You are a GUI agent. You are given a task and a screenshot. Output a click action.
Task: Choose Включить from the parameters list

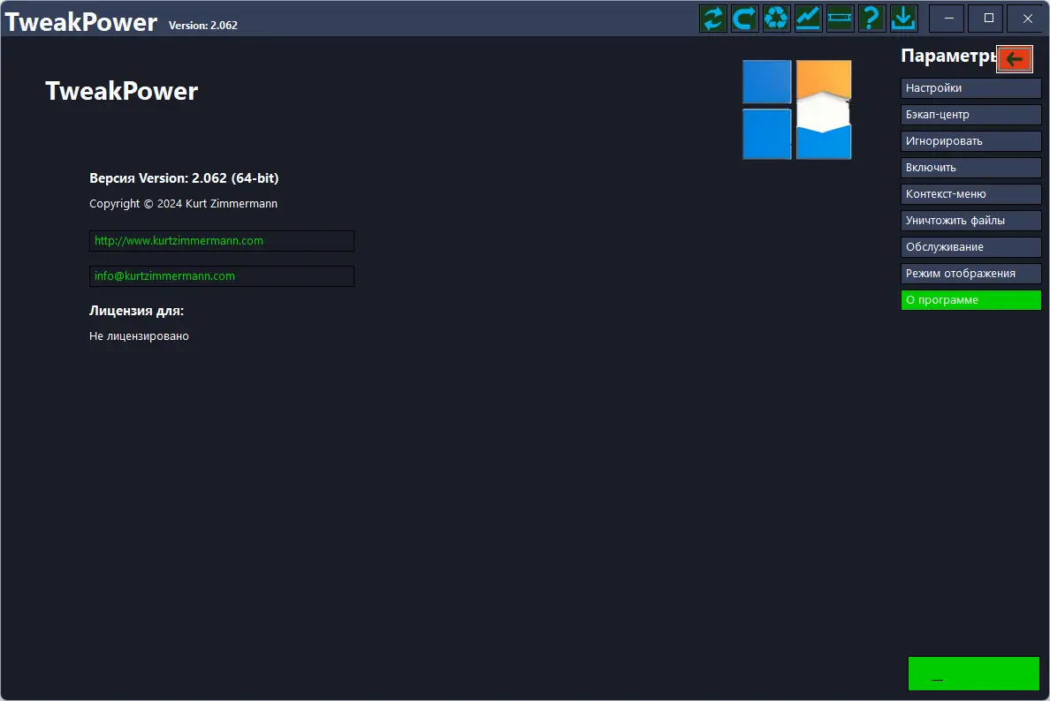[971, 167]
